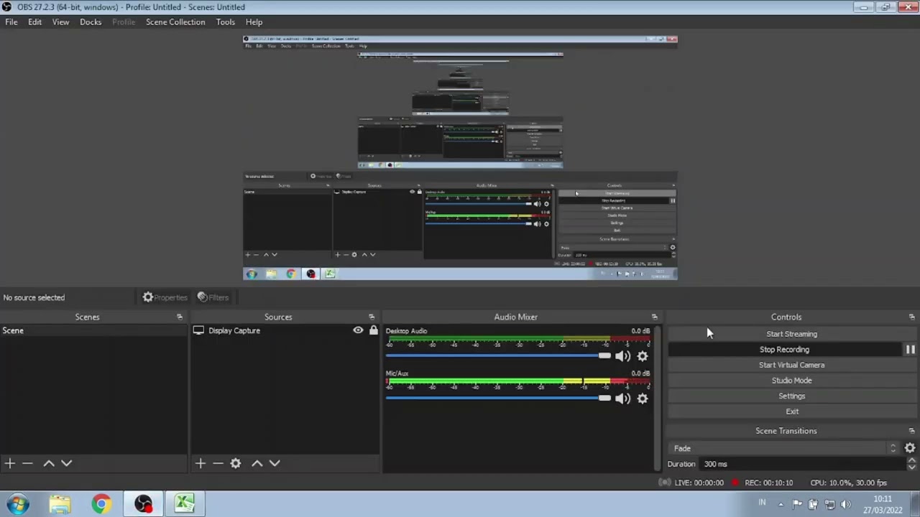This screenshot has width=920, height=517.
Task: Click Stop Recording button
Action: [784, 350]
